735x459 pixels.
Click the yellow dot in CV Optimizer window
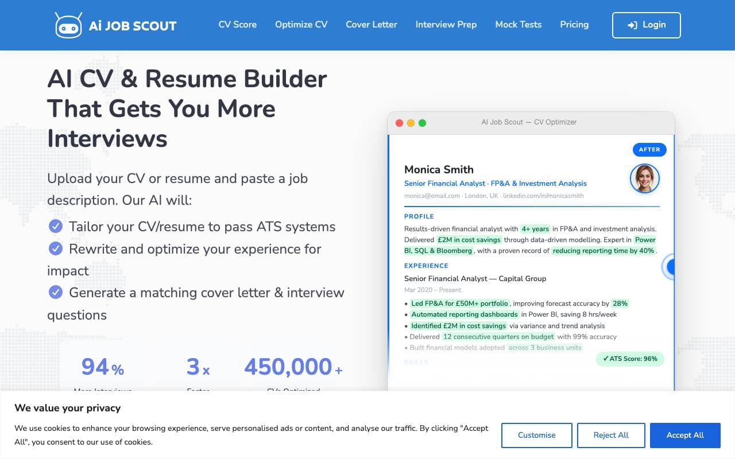coord(411,123)
